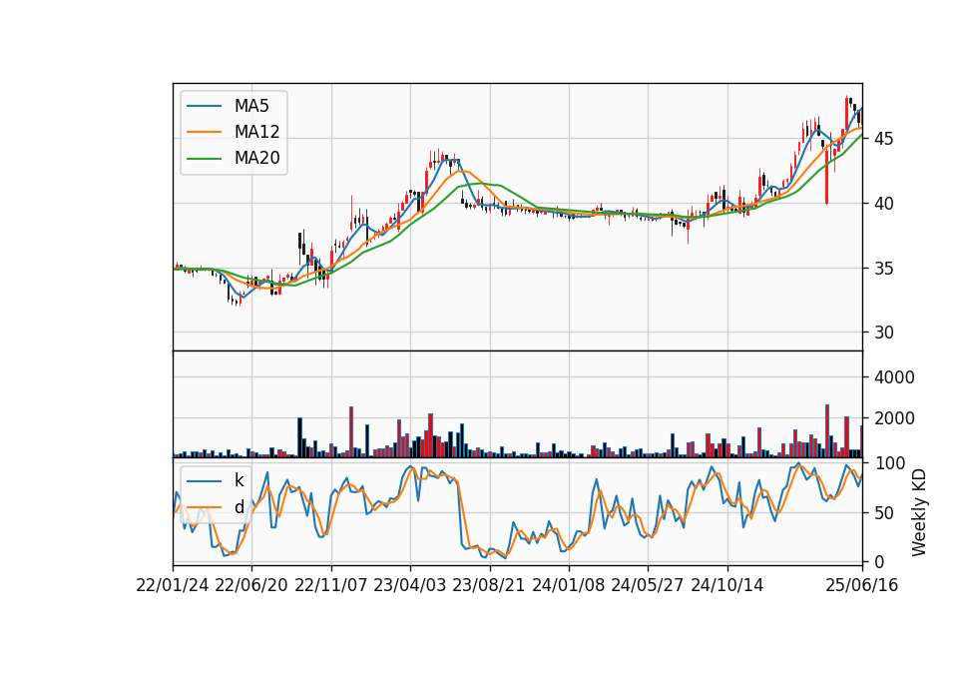This screenshot has width=958, height=689.
Task: Click the 24/10/14 date tick label
Action: [727, 585]
